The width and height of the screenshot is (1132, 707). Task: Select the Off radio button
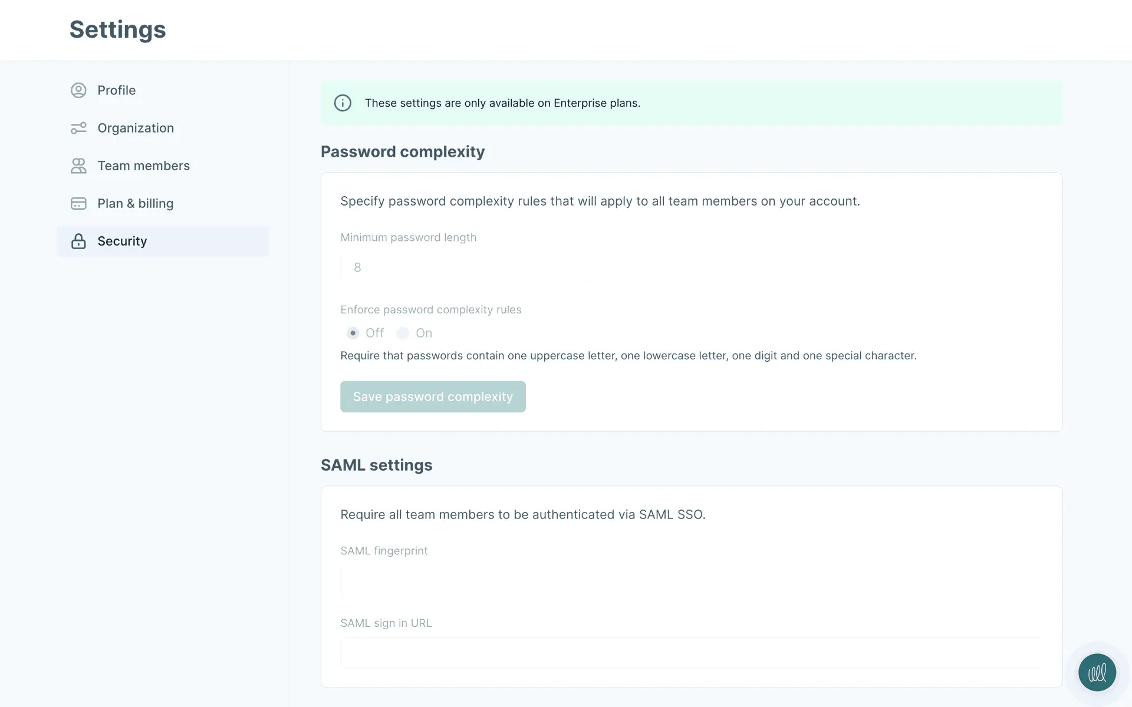click(x=353, y=333)
